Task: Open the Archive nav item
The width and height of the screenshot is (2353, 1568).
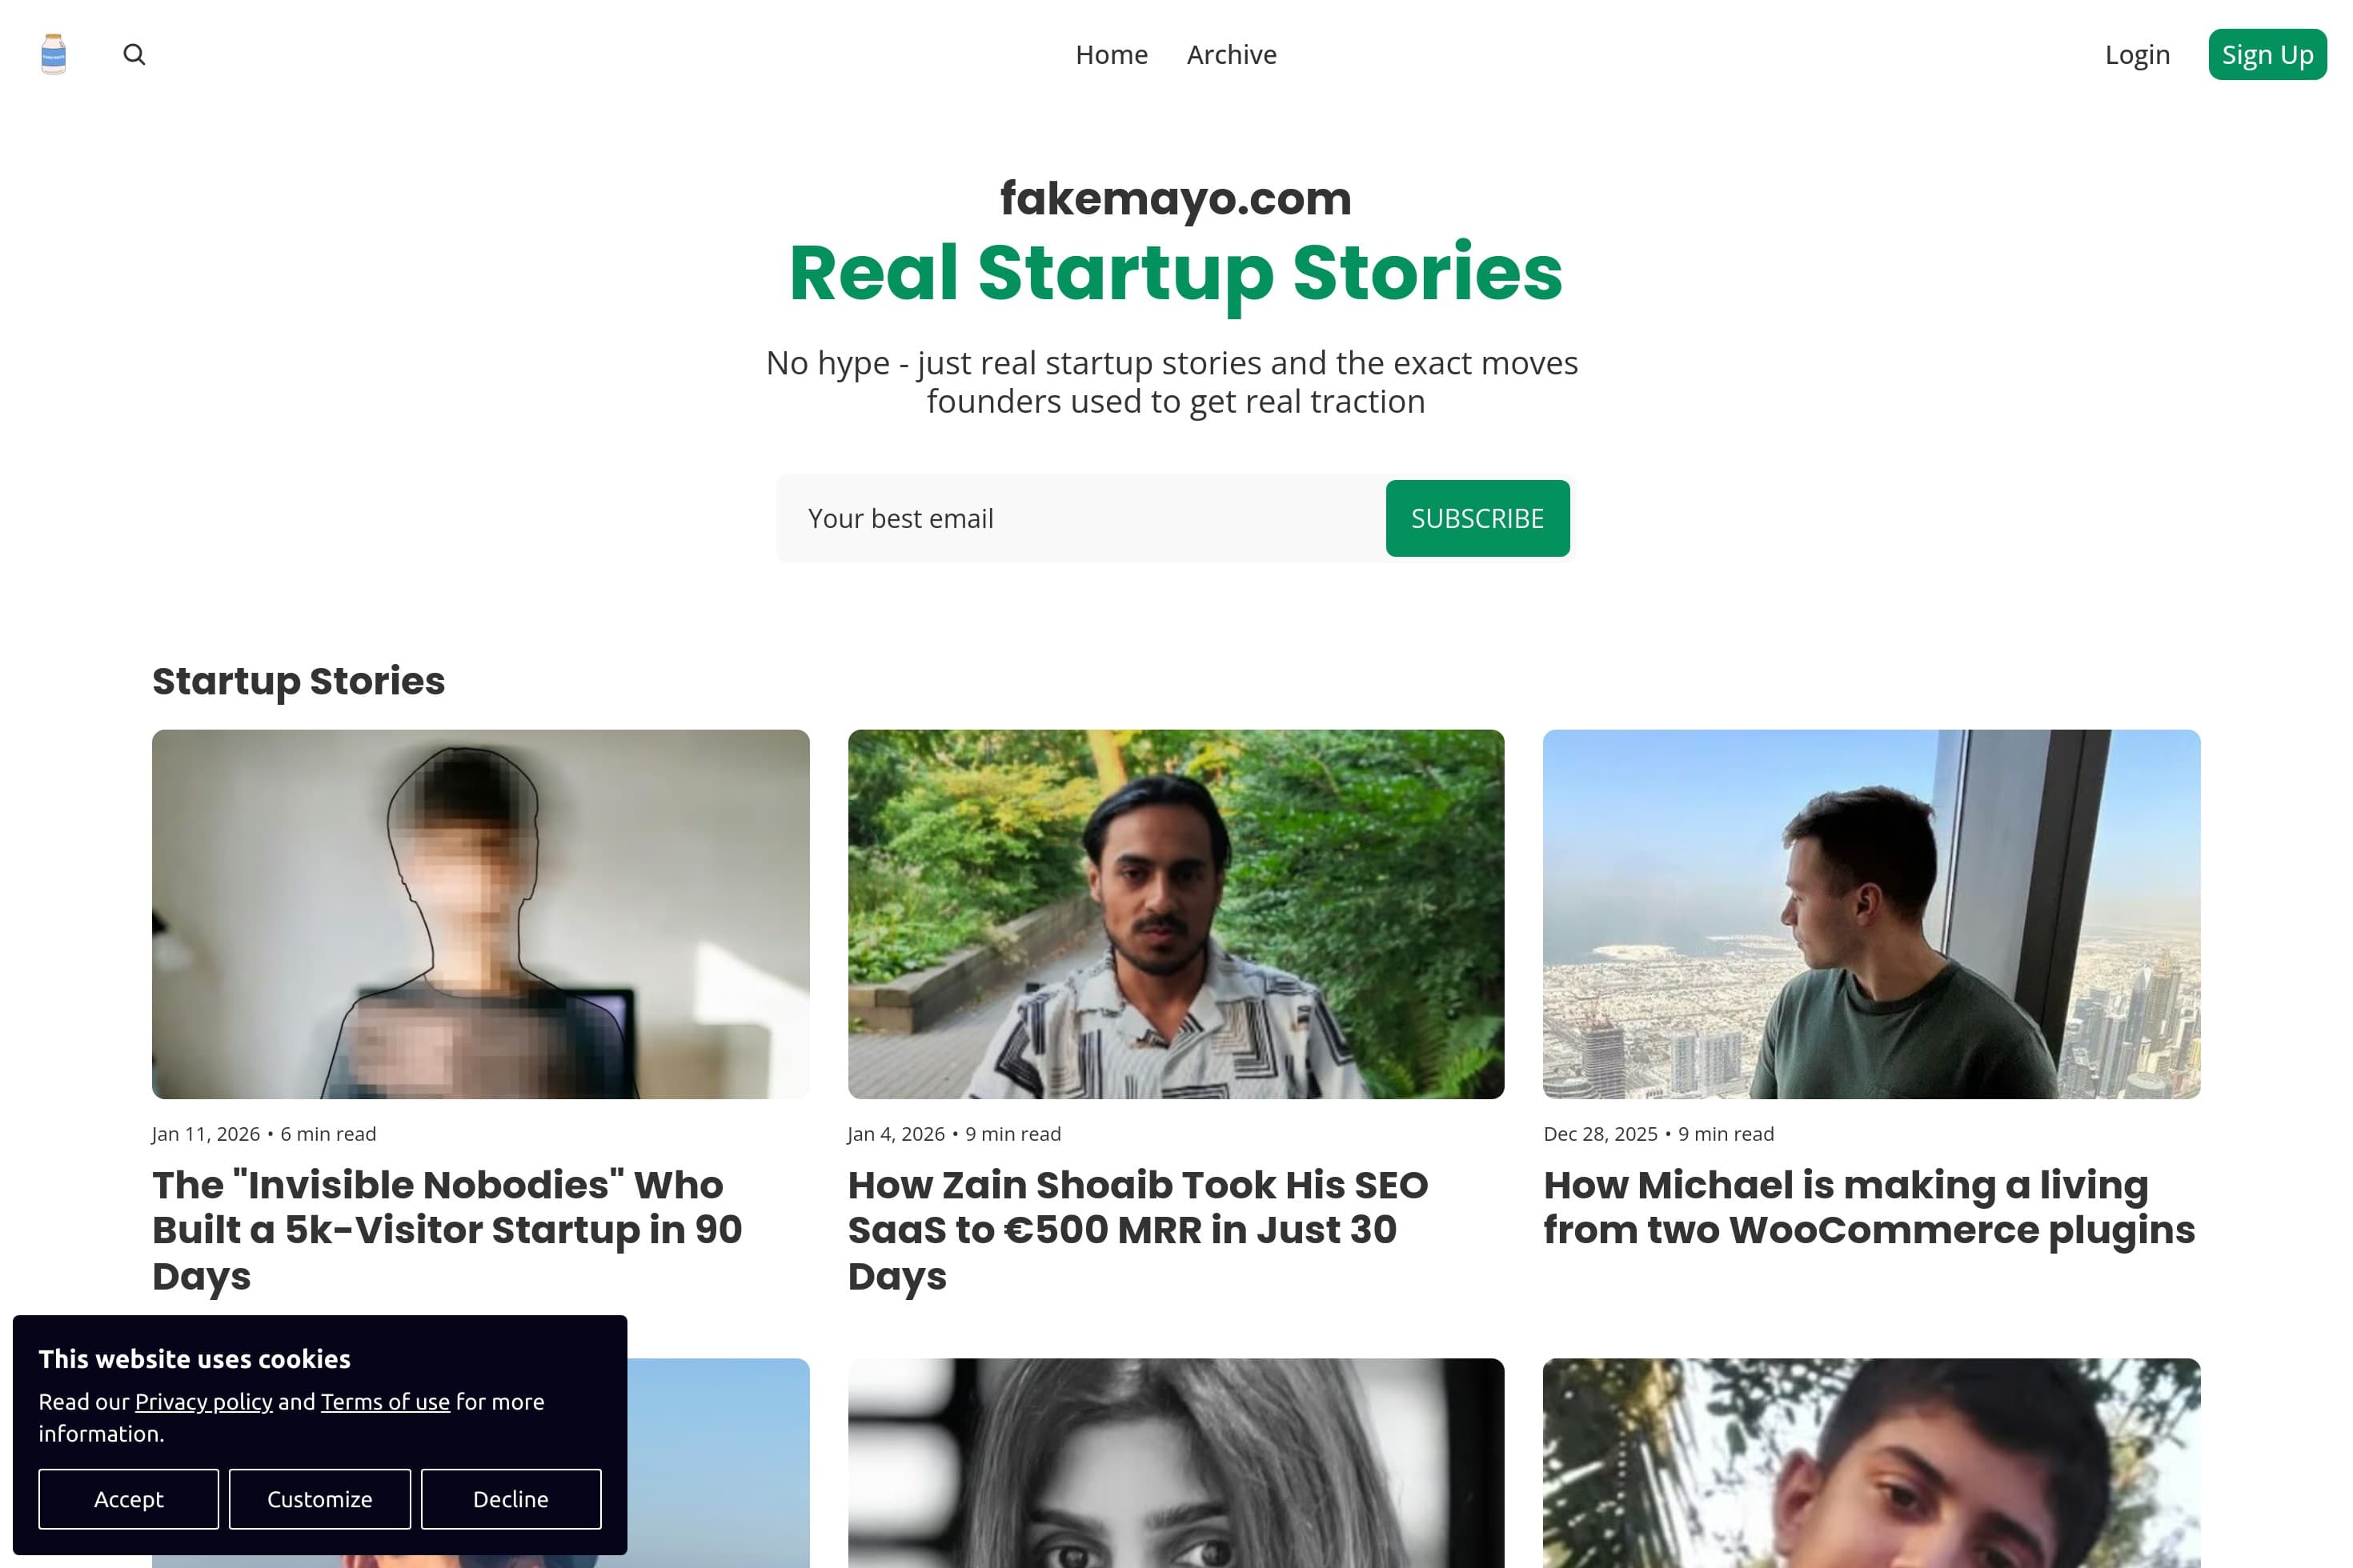Action: (1232, 54)
